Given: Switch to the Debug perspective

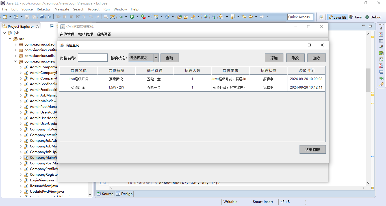Looking at the screenshot, I should (373, 17).
